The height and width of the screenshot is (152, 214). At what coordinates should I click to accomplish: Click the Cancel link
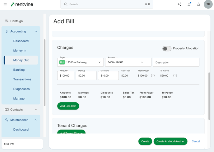pyautogui.click(x=196, y=141)
